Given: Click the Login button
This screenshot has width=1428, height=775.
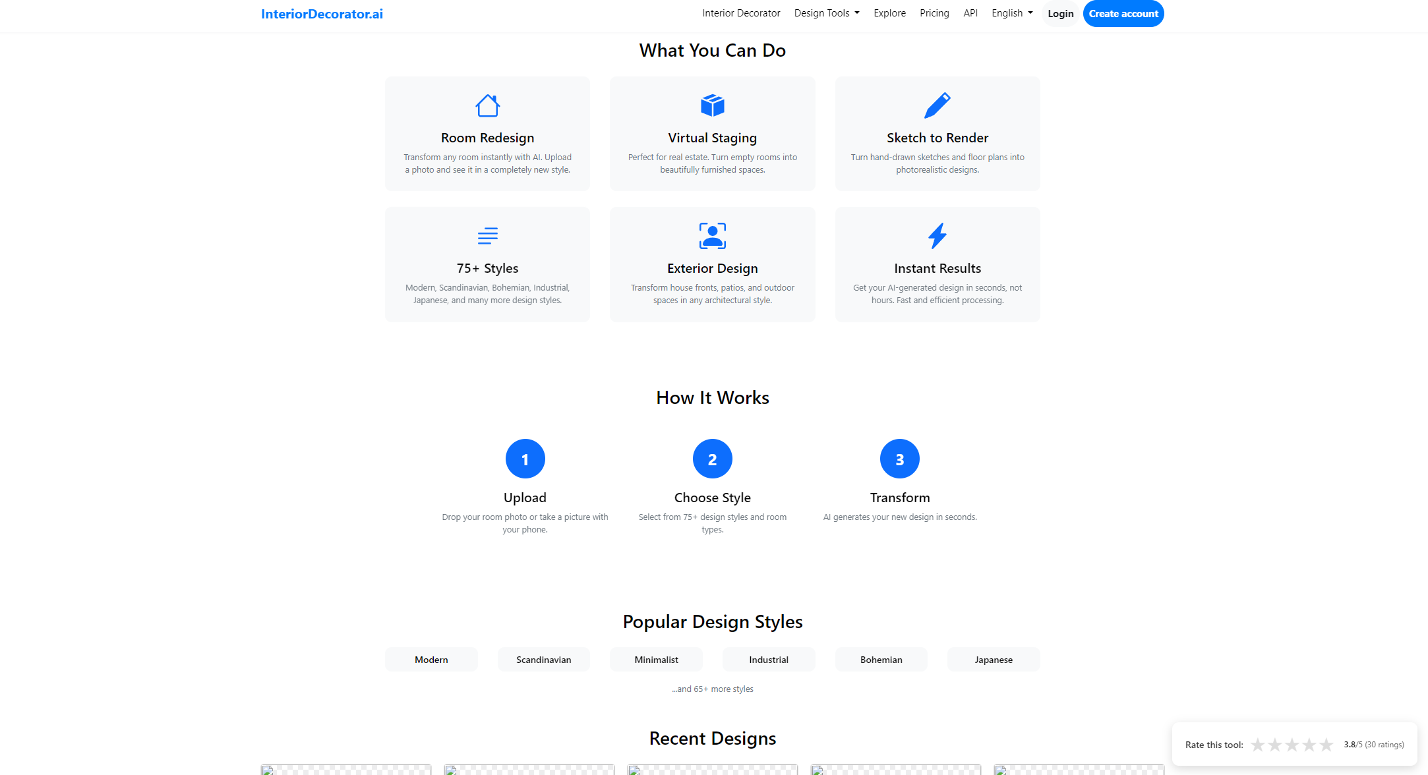Looking at the screenshot, I should point(1060,14).
